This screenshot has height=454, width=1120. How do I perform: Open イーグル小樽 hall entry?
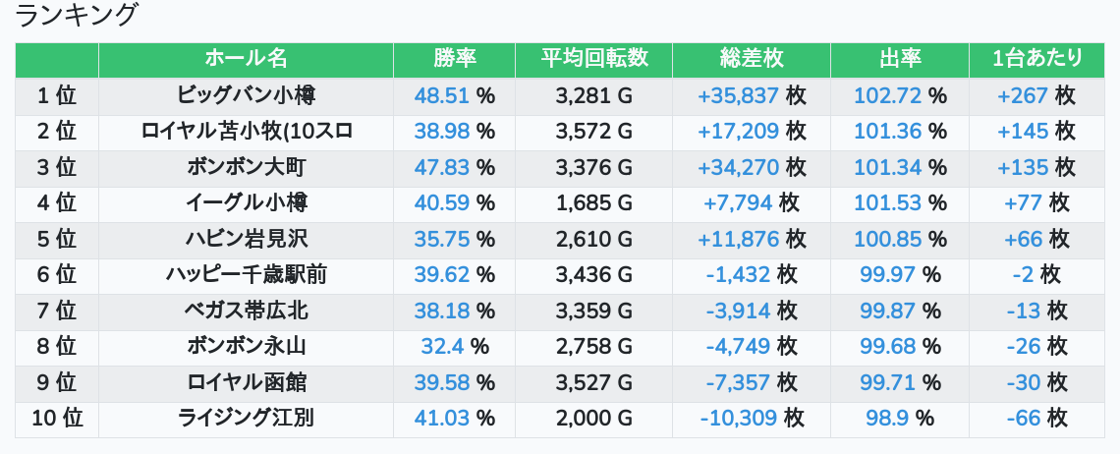tap(246, 203)
